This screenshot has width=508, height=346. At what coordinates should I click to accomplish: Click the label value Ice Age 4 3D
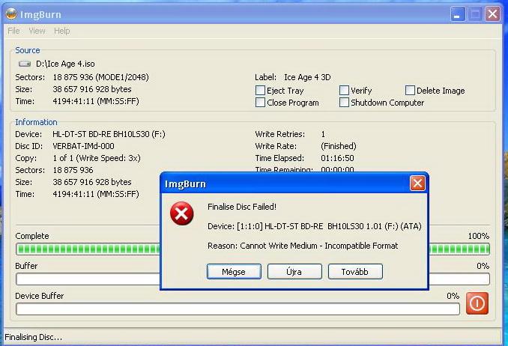tap(307, 77)
